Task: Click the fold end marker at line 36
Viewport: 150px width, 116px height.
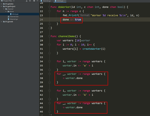Action: click(x=49, y=70)
